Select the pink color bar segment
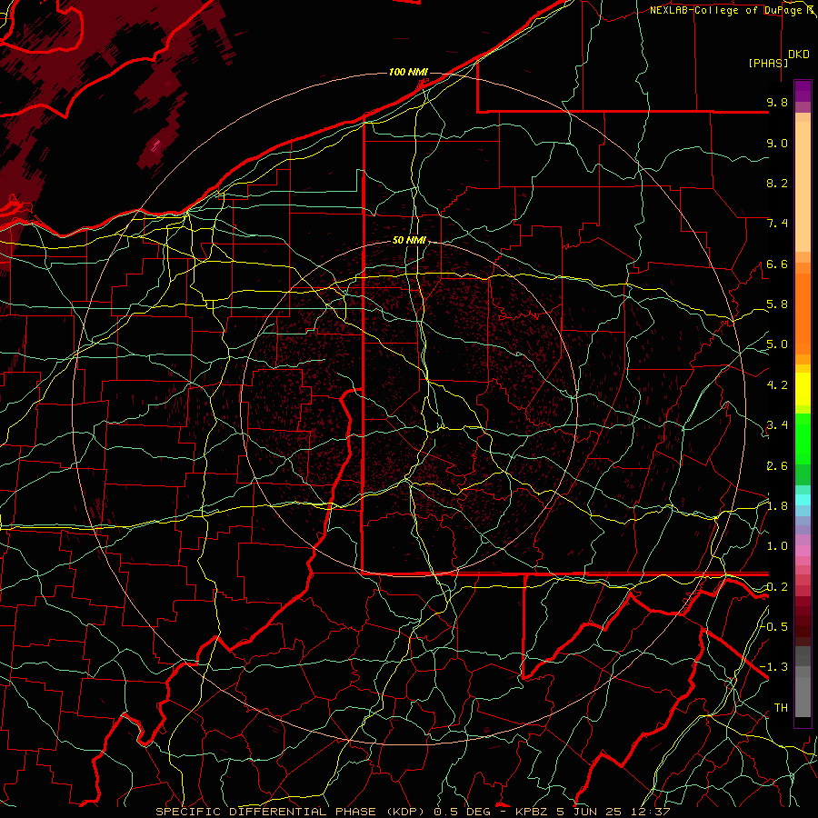Image resolution: width=818 pixels, height=818 pixels. [x=803, y=551]
